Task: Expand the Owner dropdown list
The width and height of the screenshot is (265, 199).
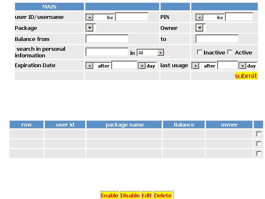Action: click(200, 28)
